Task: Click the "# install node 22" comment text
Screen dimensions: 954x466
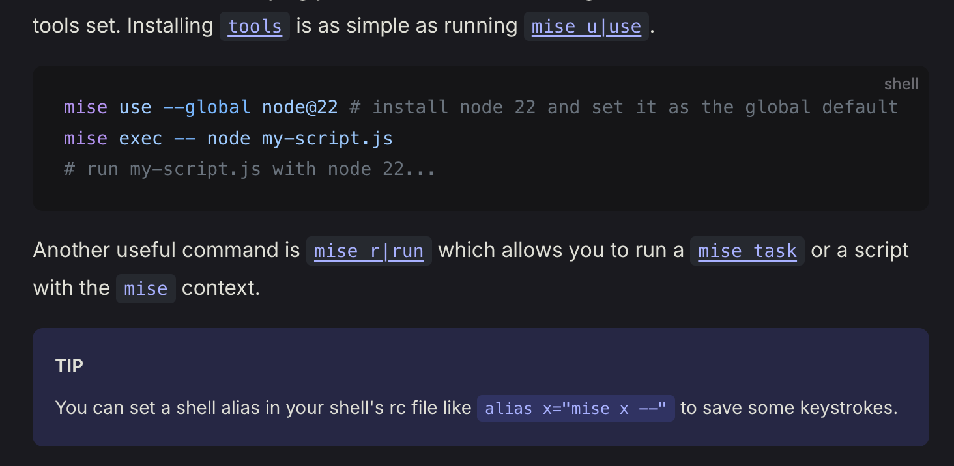Action: point(442,107)
